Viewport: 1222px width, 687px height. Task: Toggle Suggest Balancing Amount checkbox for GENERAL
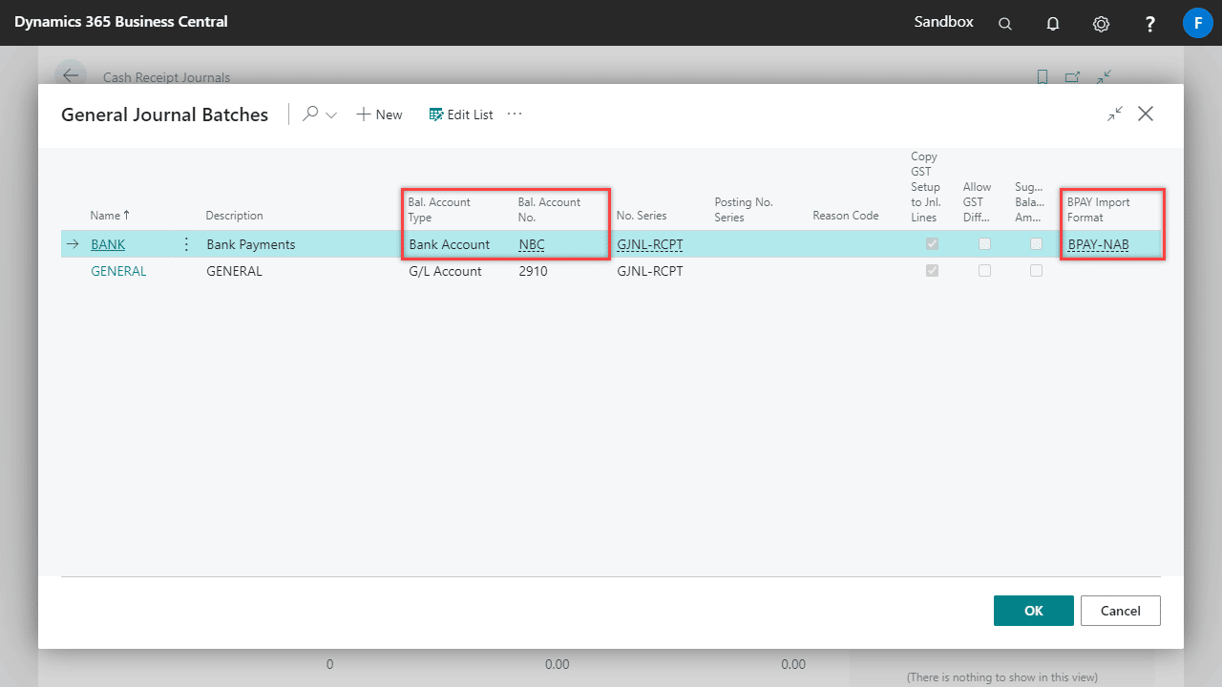coord(1036,271)
